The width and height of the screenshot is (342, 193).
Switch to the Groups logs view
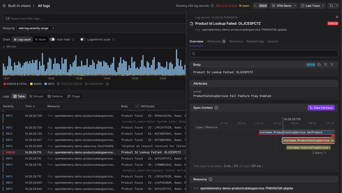(x=36, y=96)
